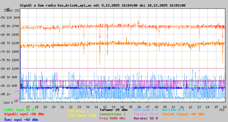The image size is (228, 122).
Task: Select the red Signál -56 dBm legend label
Action: click(24, 114)
